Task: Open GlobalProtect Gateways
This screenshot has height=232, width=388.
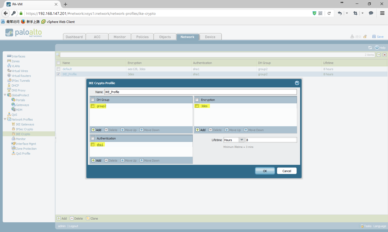Action: (x=22, y=105)
